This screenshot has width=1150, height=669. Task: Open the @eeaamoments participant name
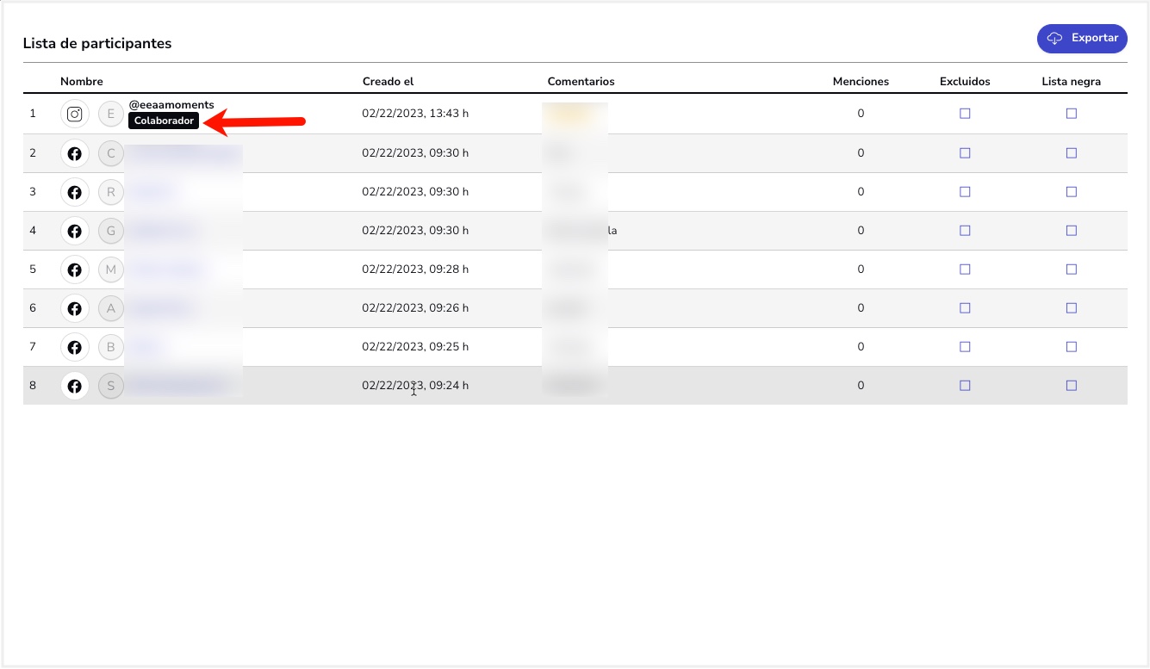click(171, 105)
